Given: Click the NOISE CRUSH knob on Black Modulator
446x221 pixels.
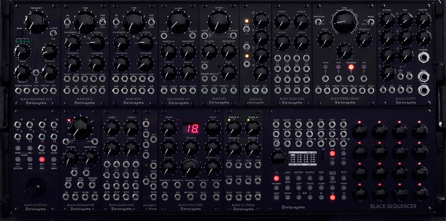Looking at the screenshot, I should point(90,158).
